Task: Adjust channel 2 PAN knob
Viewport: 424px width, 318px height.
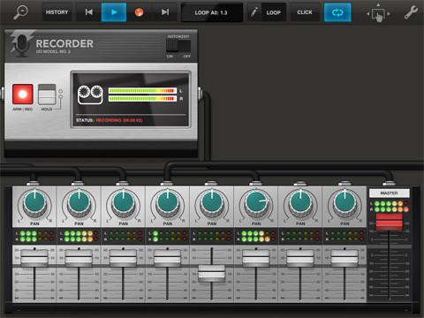Action: [x=79, y=204]
